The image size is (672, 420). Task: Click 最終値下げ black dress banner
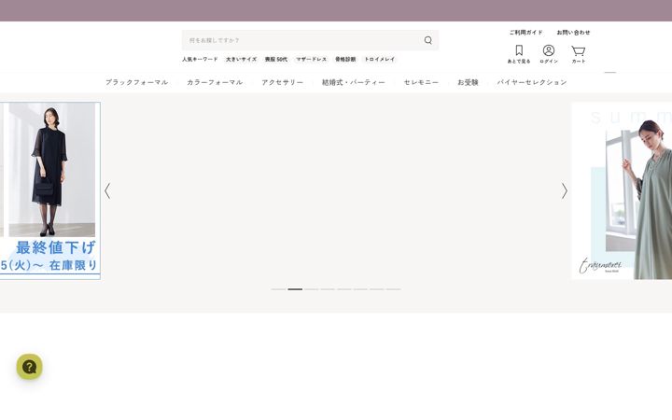(50, 190)
